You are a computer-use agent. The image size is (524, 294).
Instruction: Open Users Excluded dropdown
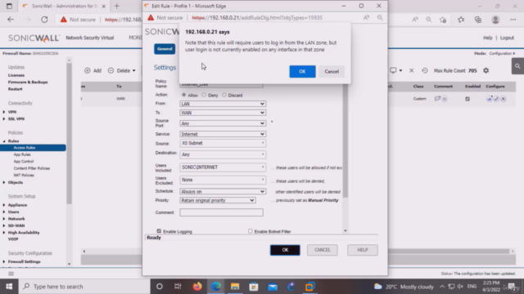(x=223, y=180)
